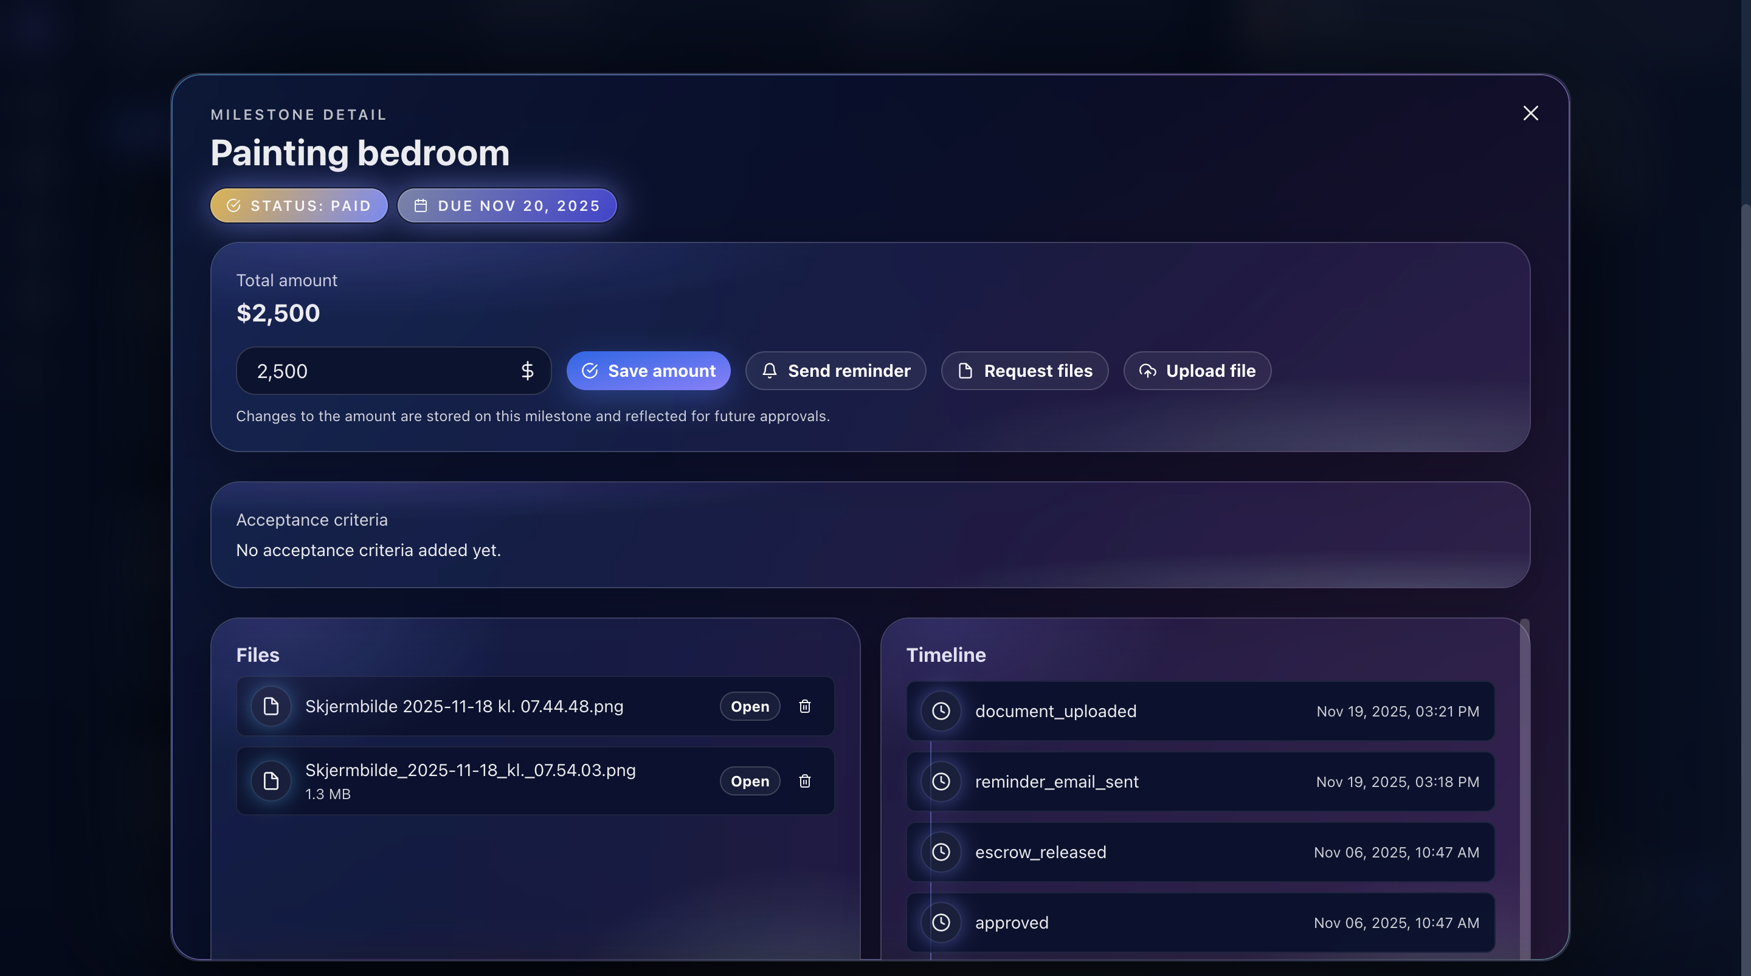The image size is (1751, 976).
Task: Click the upload cloud icon on Upload file
Action: pos(1147,371)
